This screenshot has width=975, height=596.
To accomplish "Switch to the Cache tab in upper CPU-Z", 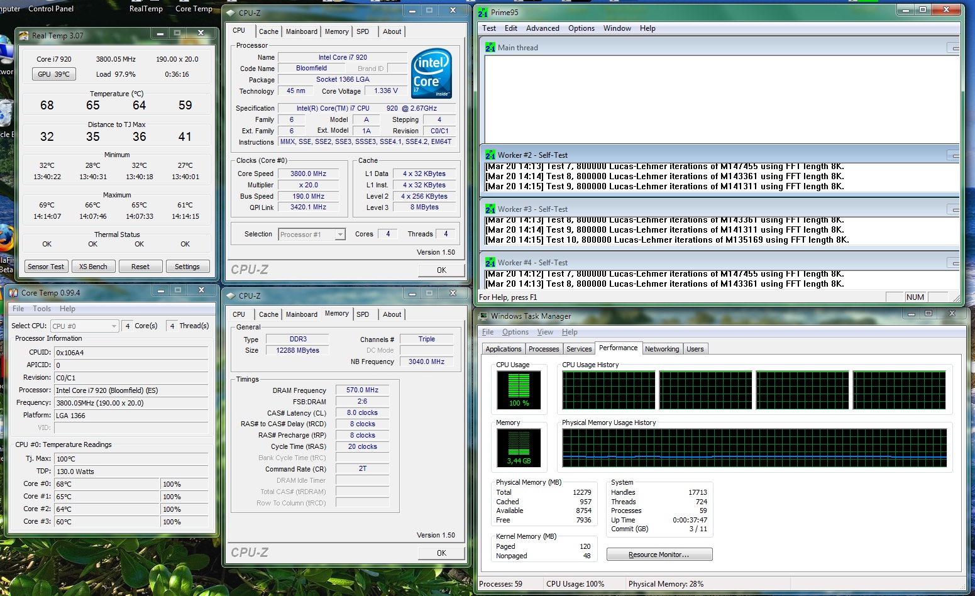I will [x=268, y=31].
